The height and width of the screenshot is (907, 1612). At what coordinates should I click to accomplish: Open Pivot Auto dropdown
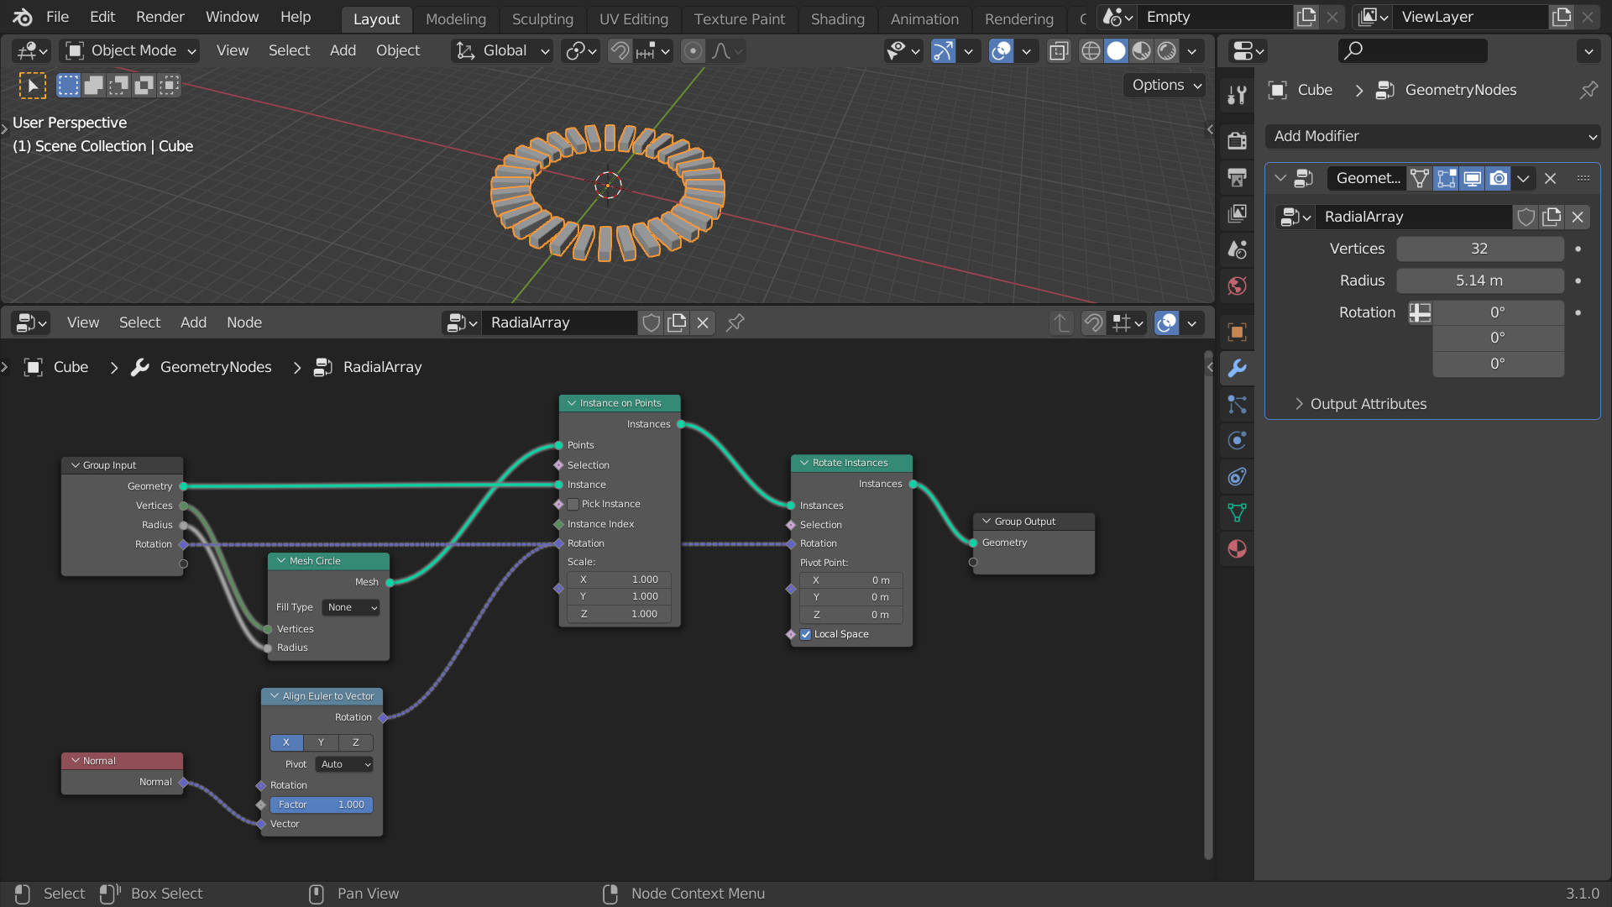pos(344,764)
